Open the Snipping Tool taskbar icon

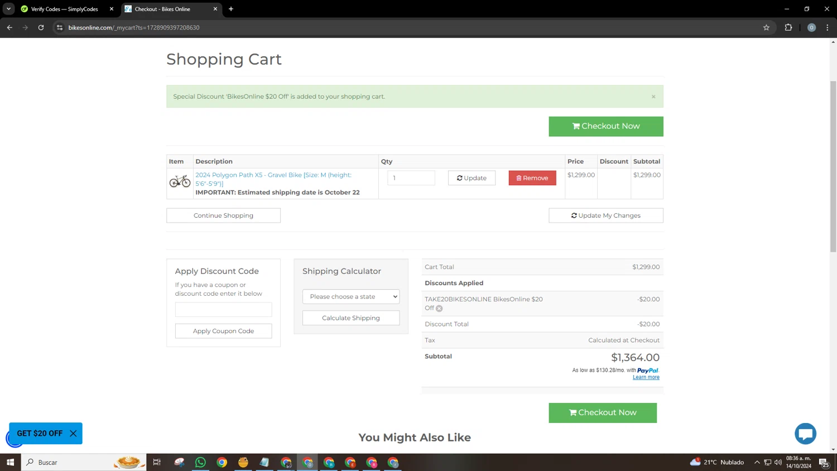coord(179,462)
